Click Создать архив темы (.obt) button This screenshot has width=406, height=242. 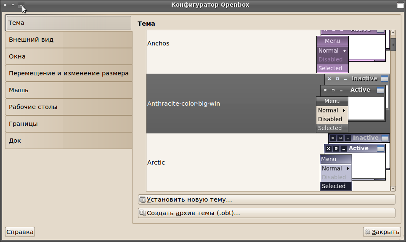tap(267, 213)
